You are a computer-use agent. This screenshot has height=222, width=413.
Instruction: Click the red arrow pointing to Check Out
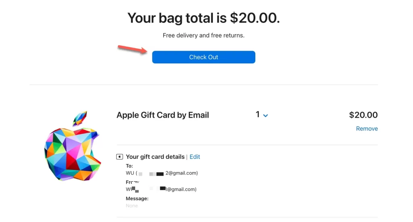coord(132,49)
